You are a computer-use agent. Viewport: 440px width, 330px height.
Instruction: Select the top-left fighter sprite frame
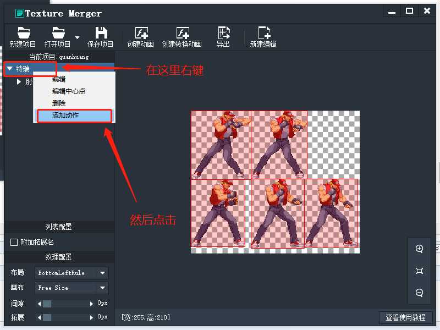pyautogui.click(x=221, y=145)
